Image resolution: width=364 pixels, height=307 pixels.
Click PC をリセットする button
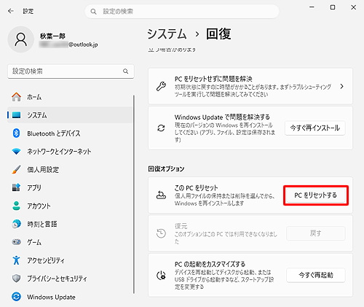point(316,195)
